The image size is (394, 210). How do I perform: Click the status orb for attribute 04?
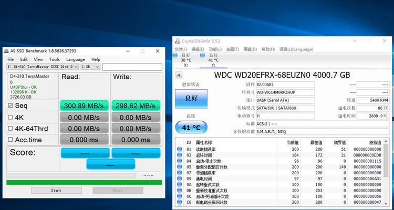point(180,161)
